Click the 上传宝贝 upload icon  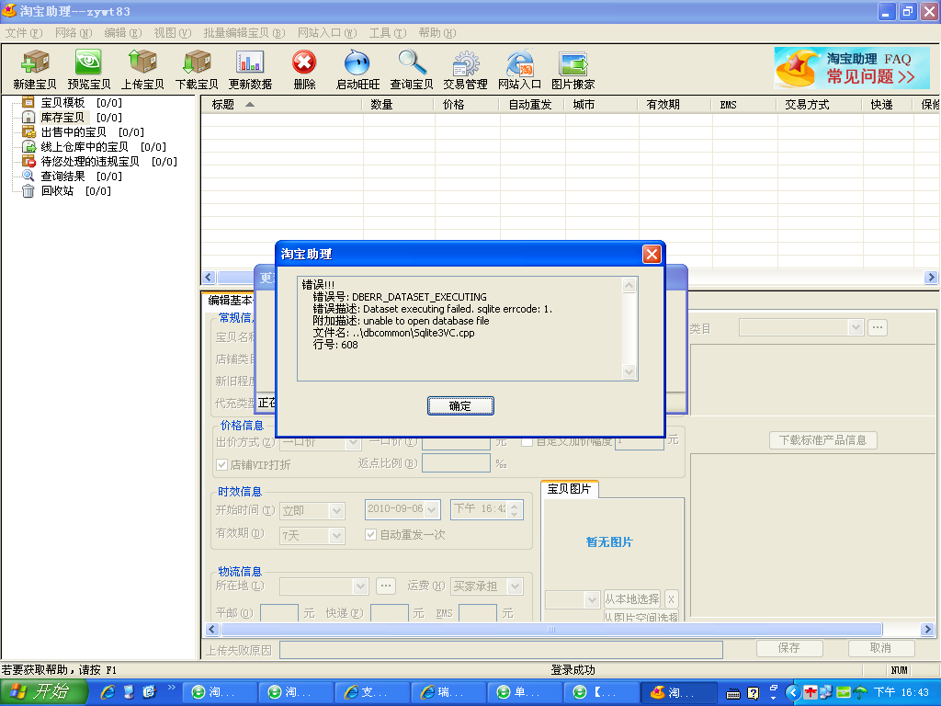pos(142,70)
